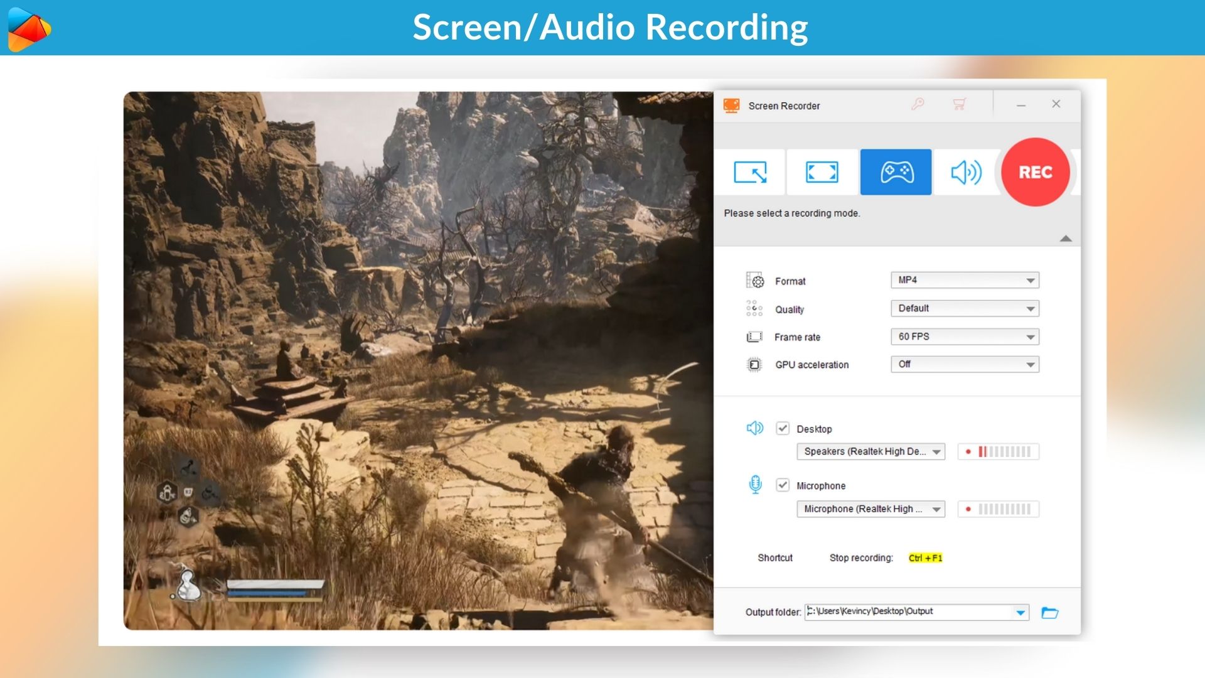Click the Ctrl+F1 stop recording shortcut
Image resolution: width=1205 pixels, height=678 pixels.
coord(925,558)
